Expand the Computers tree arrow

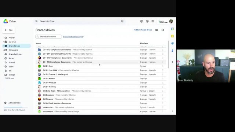click(x=3, y=50)
